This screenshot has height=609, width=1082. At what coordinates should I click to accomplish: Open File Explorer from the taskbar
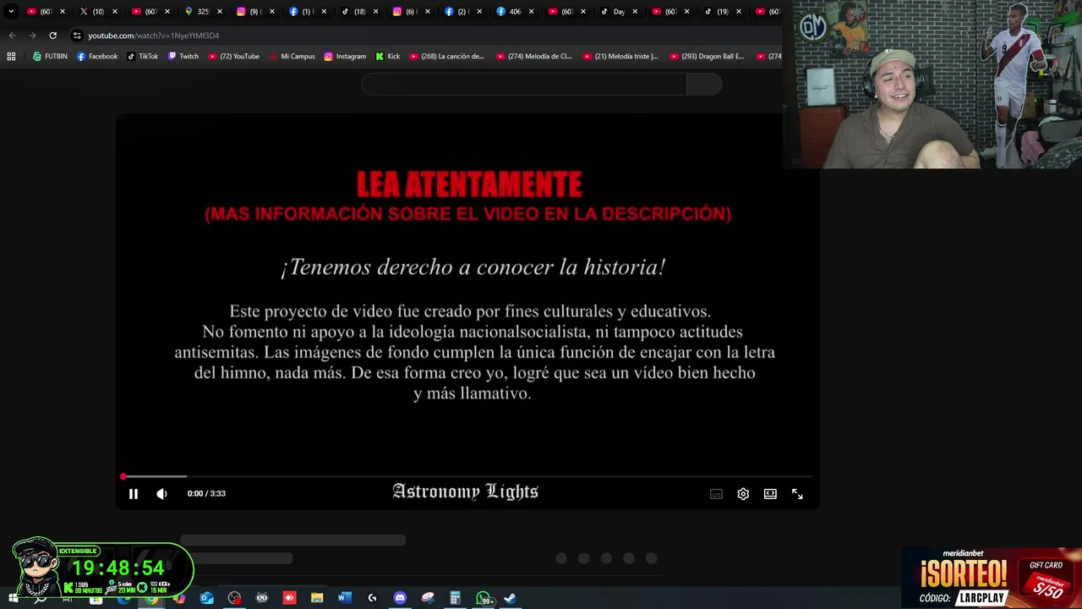(x=317, y=598)
